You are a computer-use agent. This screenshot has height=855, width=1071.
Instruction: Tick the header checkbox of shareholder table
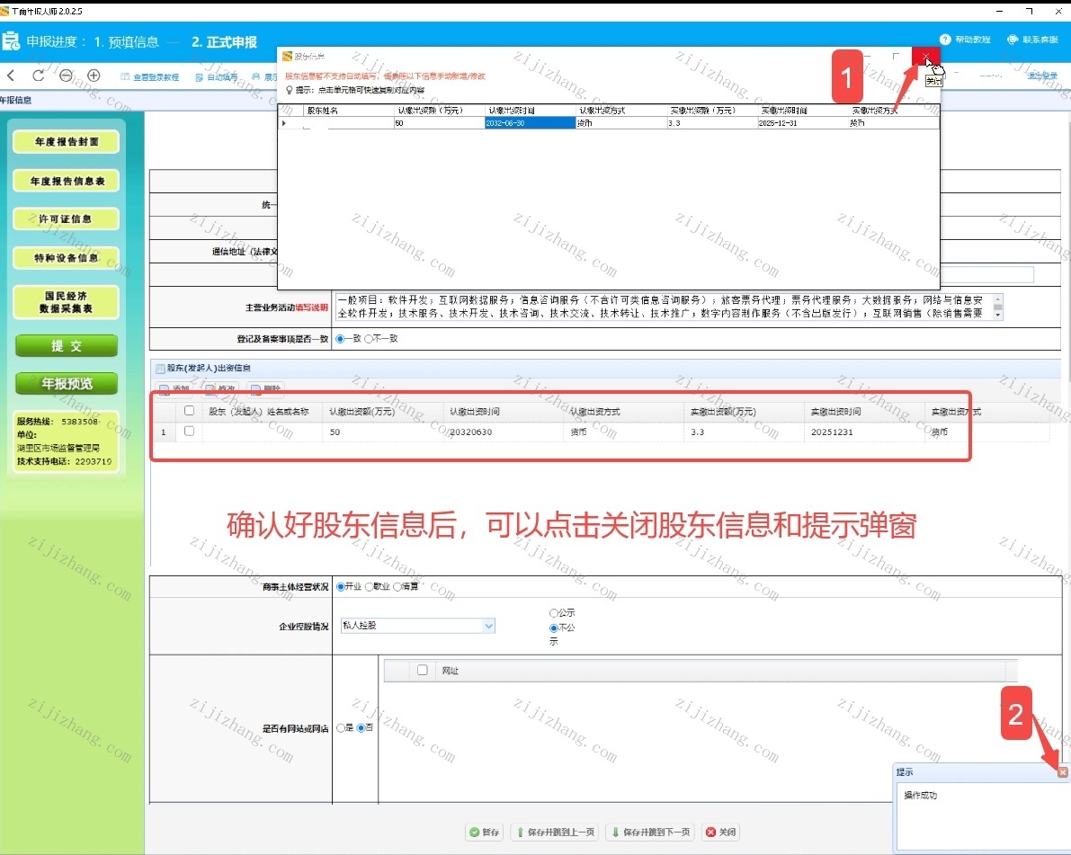pyautogui.click(x=189, y=411)
